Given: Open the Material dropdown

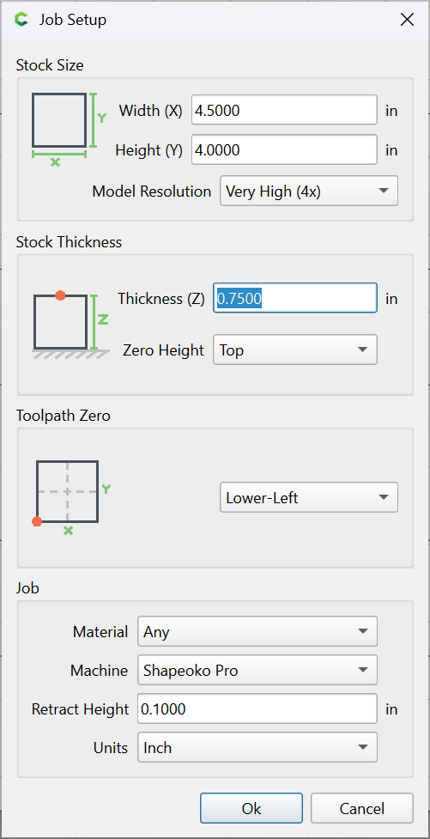Looking at the screenshot, I should [257, 631].
